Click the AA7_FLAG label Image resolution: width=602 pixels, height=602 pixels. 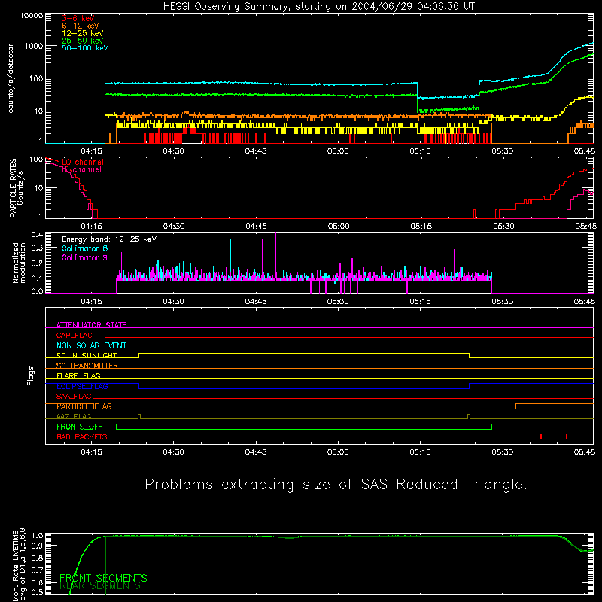tap(74, 416)
